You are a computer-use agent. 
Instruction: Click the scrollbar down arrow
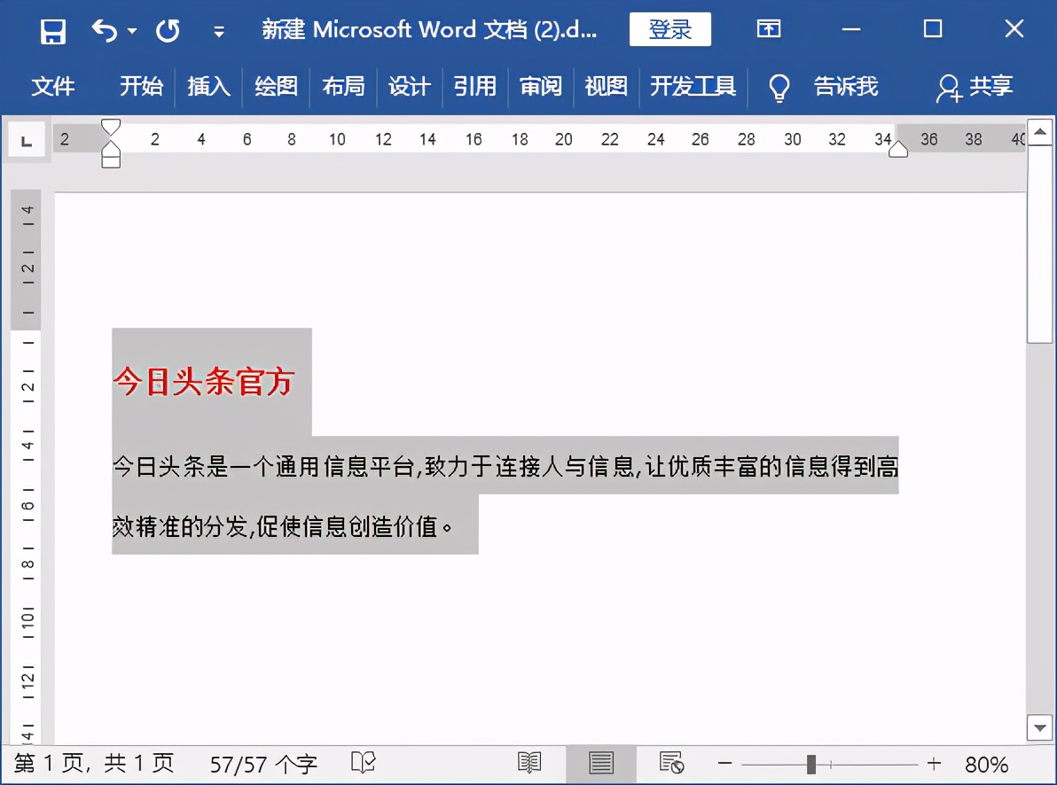(1040, 727)
